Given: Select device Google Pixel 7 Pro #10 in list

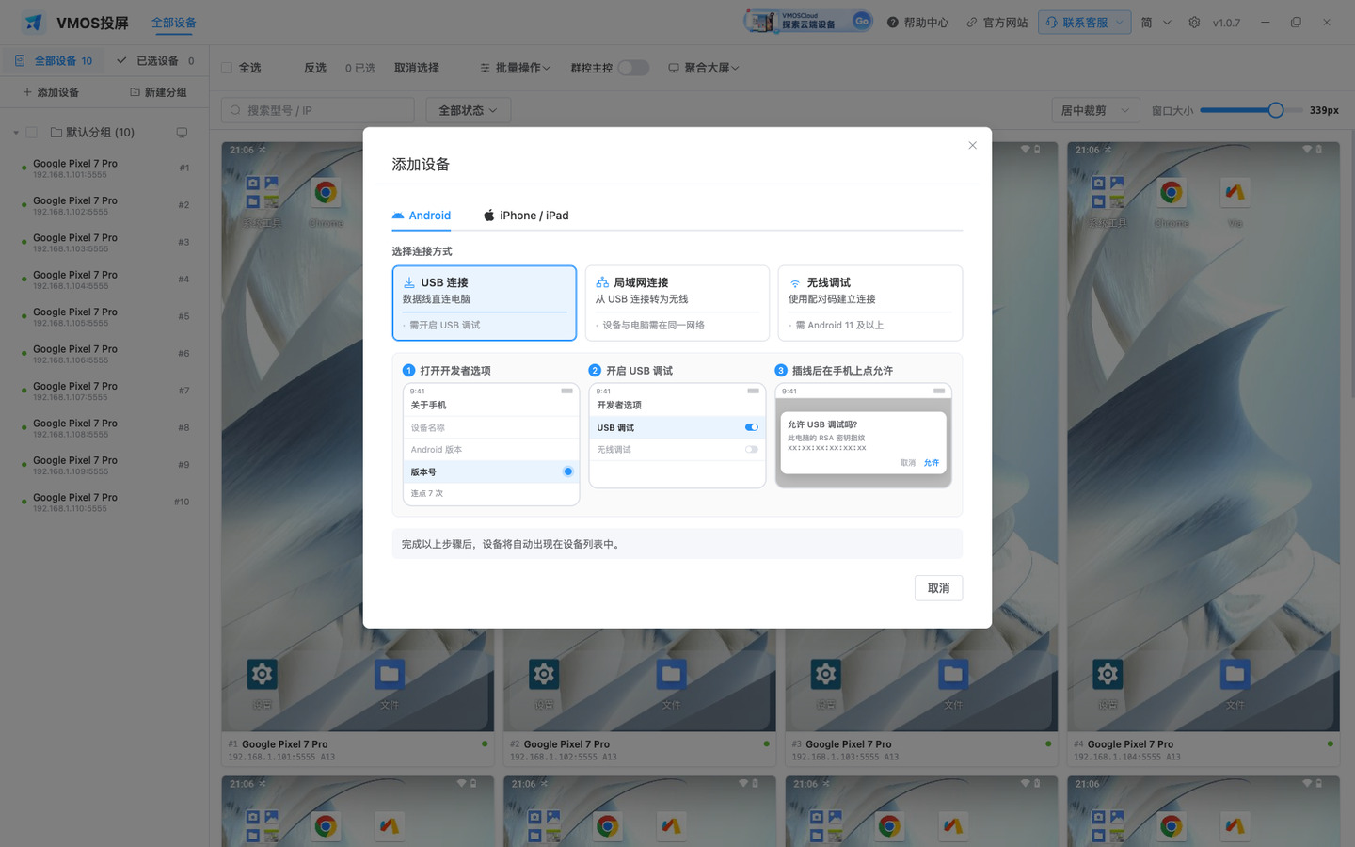Looking at the screenshot, I should [104, 503].
